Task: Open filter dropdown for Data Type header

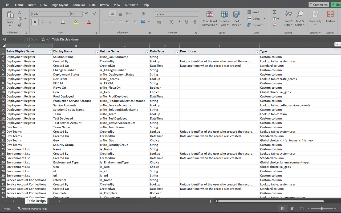Action: click(x=177, y=52)
